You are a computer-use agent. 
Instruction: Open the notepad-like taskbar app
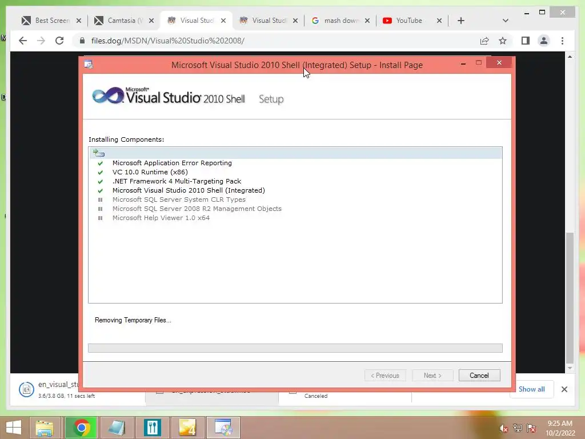pyautogui.click(x=117, y=428)
